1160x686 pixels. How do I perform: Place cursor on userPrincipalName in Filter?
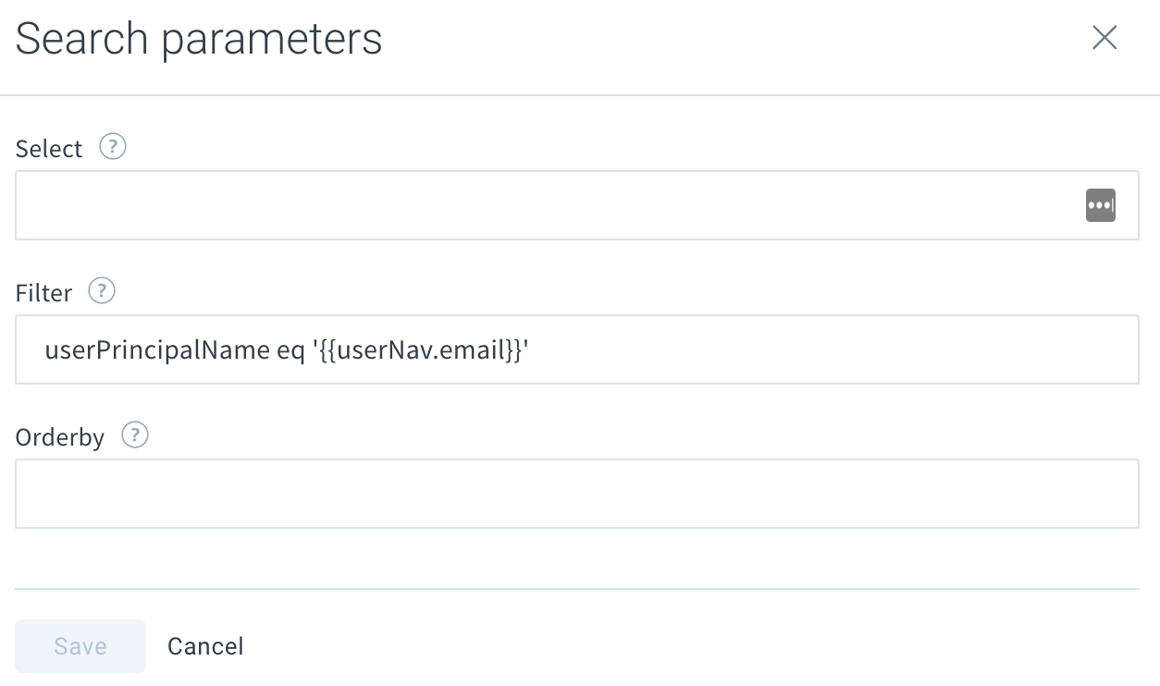[x=157, y=350]
